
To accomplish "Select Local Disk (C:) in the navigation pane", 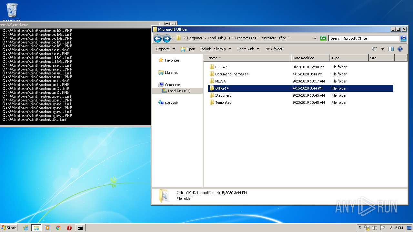I will click(179, 91).
